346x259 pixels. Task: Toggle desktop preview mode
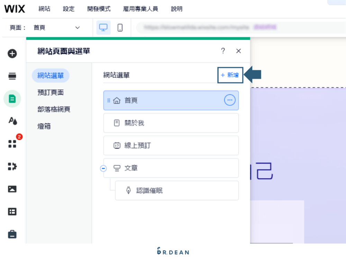(x=103, y=28)
